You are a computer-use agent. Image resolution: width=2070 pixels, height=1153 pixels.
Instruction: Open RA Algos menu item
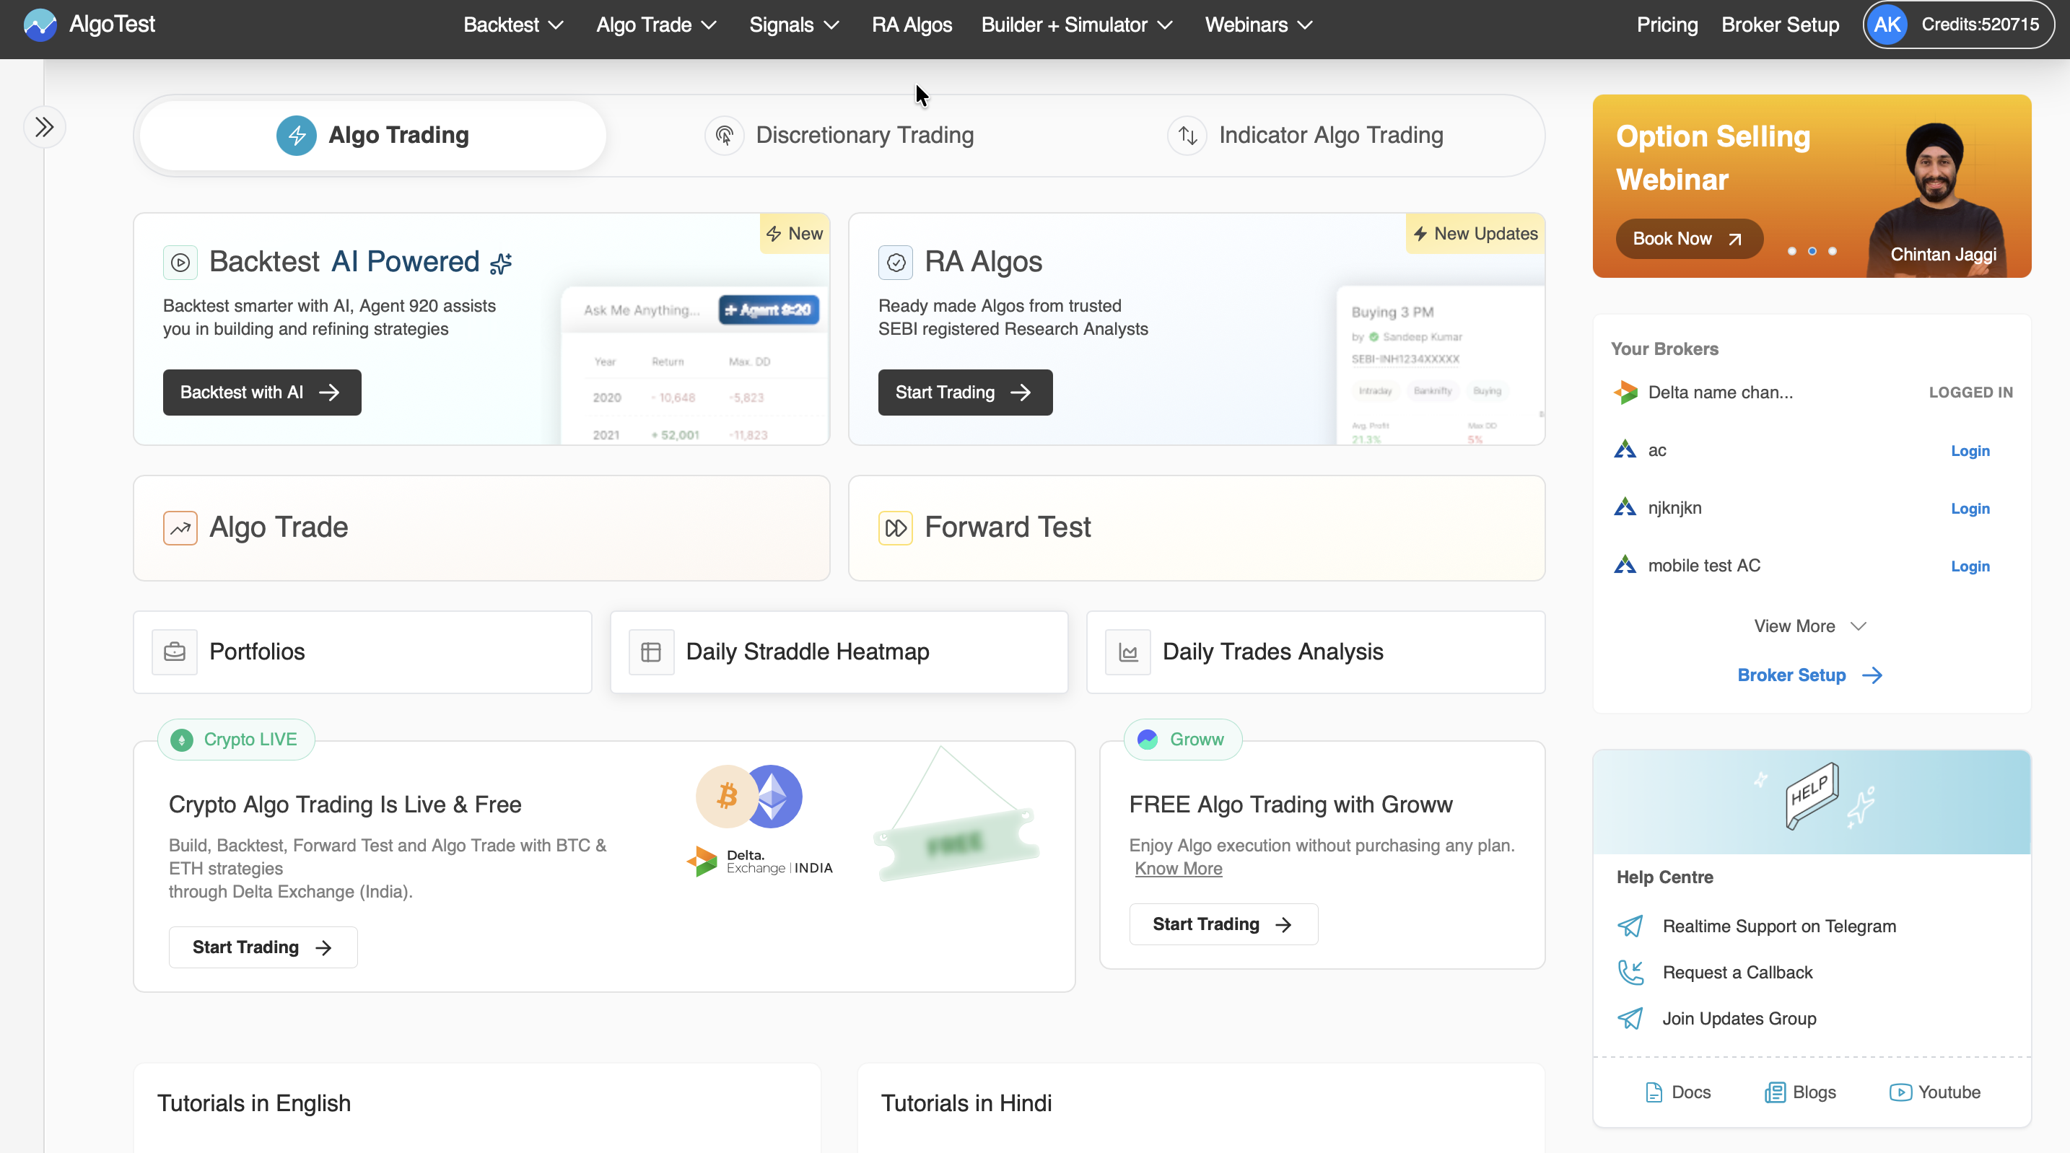pos(912,25)
